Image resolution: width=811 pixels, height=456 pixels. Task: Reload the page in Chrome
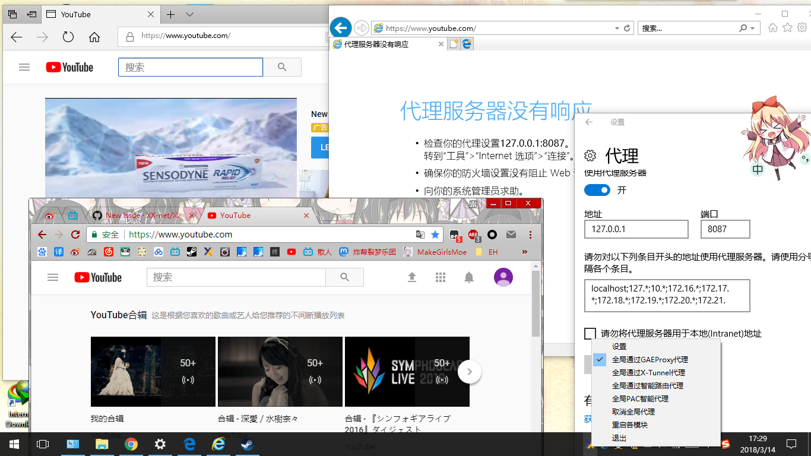(75, 235)
